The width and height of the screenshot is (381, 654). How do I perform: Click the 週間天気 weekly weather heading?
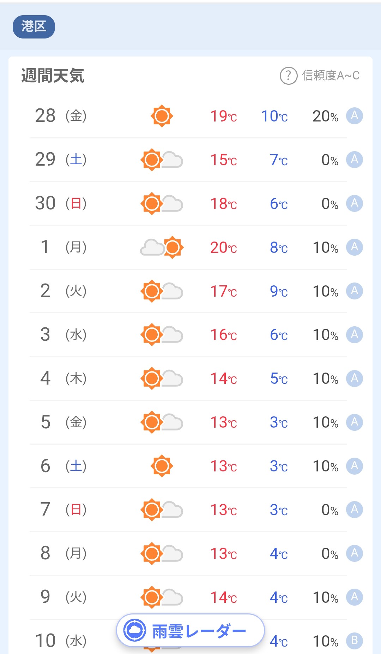[53, 76]
